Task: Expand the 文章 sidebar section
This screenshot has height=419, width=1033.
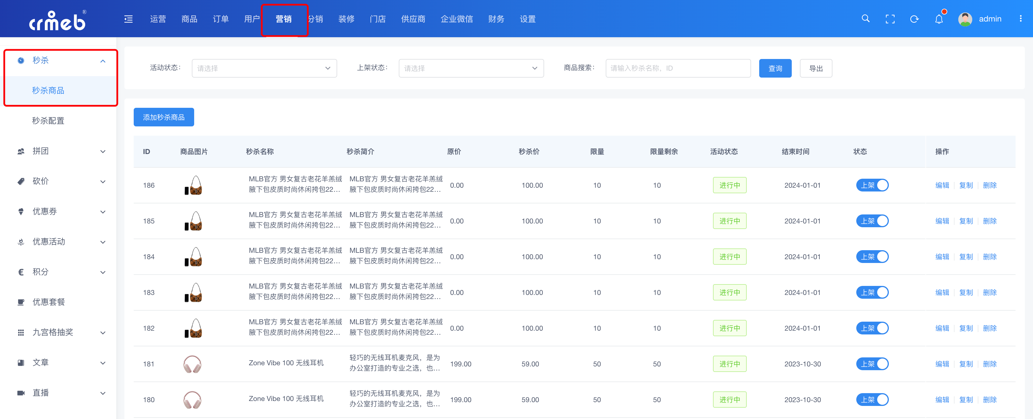Action: (103, 363)
